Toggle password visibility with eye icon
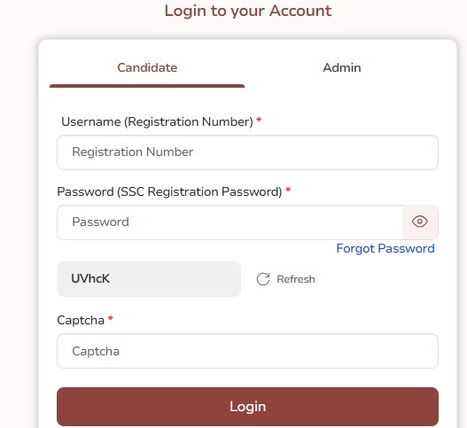This screenshot has height=428, width=467. (420, 222)
